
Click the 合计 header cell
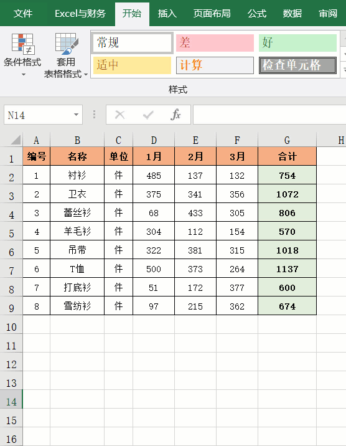pyautogui.click(x=288, y=156)
